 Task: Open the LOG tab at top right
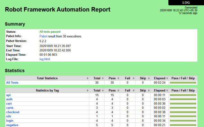pos(186,3)
